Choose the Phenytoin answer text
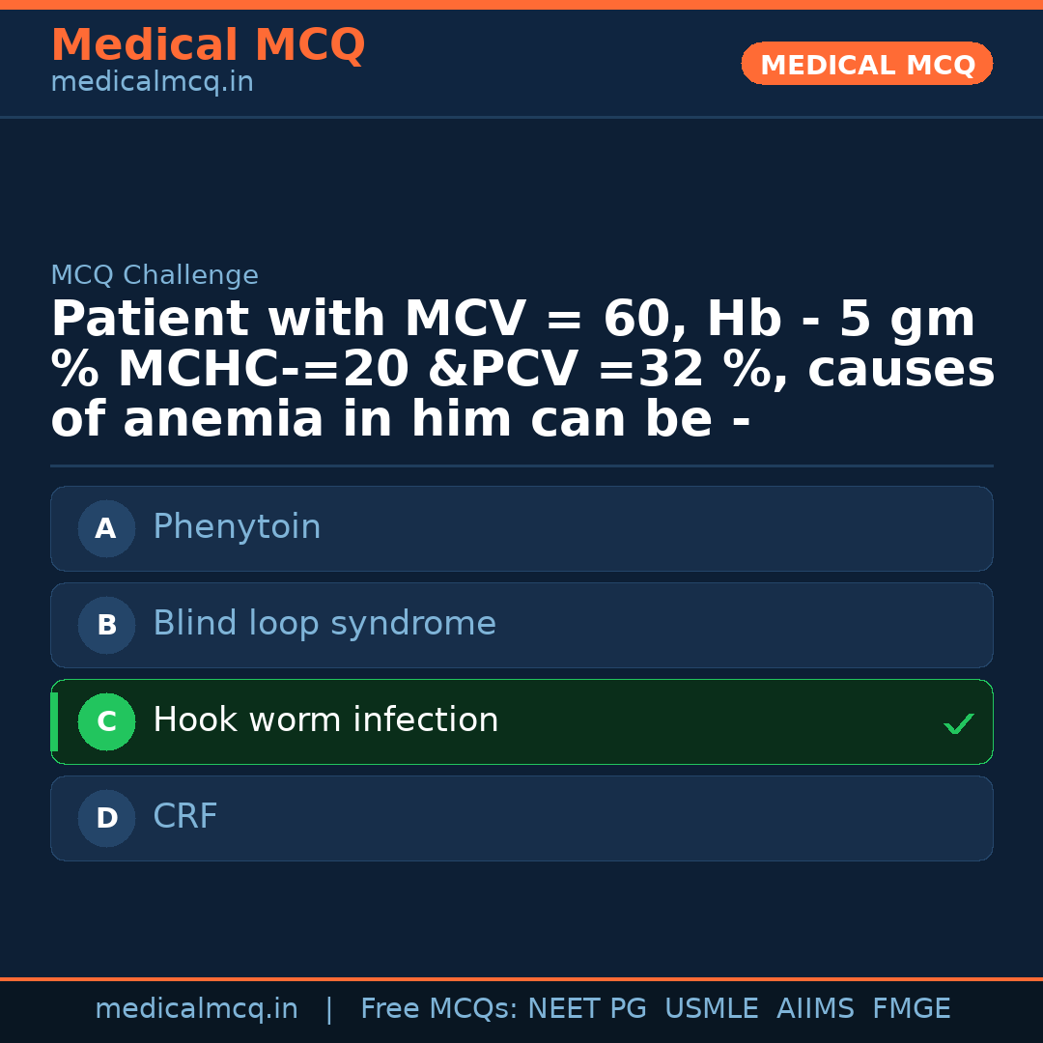The height and width of the screenshot is (1043, 1043). (x=237, y=527)
